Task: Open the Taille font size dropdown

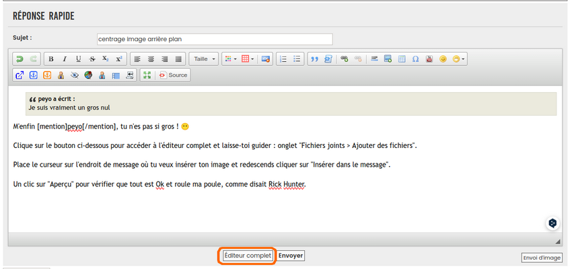Action: coord(203,59)
